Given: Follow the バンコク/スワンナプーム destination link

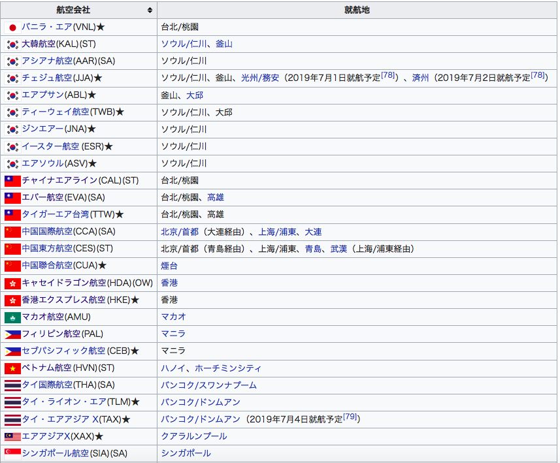Looking at the screenshot, I should click(x=209, y=385).
